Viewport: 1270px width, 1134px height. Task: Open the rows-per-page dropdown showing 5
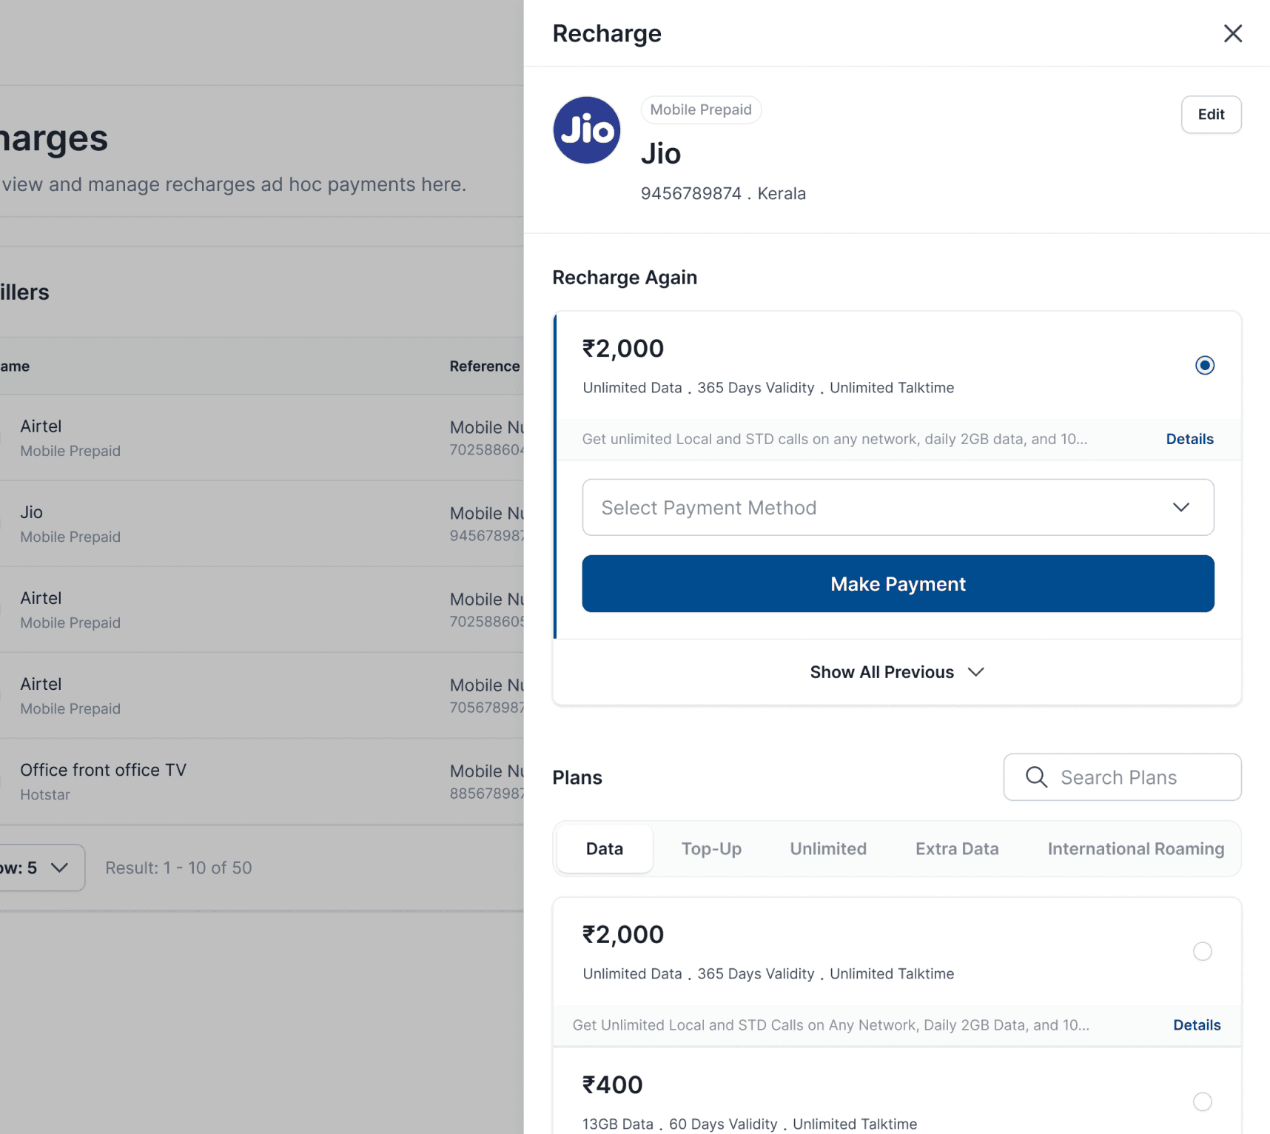tap(38, 868)
